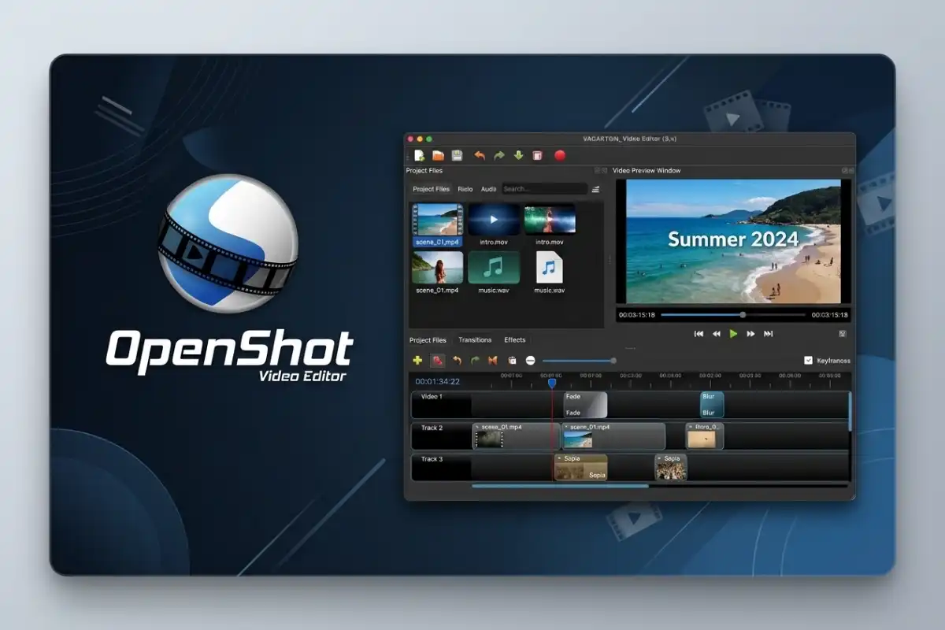The image size is (945, 630).
Task: Add a track with the green plus icon
Action: (417, 360)
